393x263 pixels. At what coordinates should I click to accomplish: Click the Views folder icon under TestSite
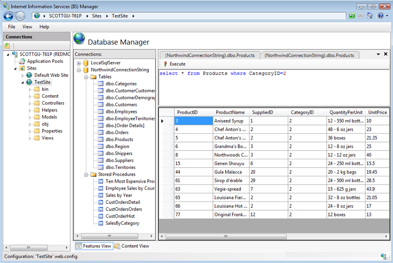pos(37,138)
